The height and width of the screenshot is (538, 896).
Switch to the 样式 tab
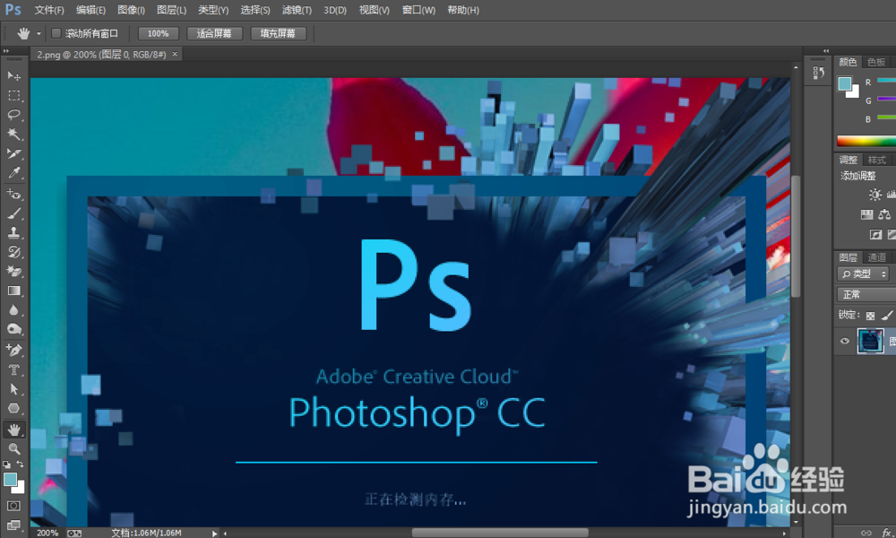click(876, 160)
